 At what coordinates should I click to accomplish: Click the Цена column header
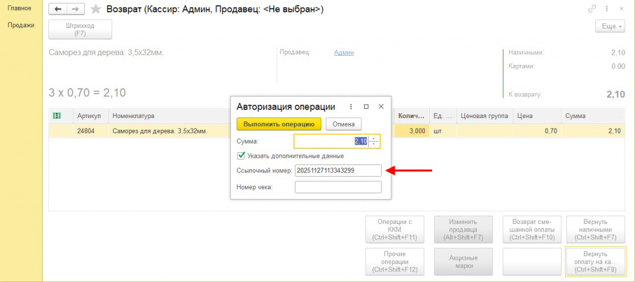tap(537, 116)
